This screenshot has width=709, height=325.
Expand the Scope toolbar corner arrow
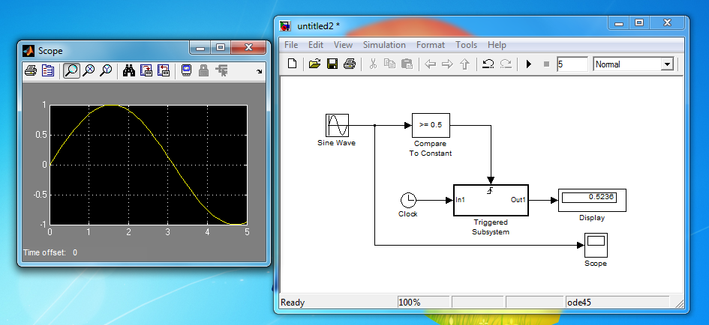(260, 72)
